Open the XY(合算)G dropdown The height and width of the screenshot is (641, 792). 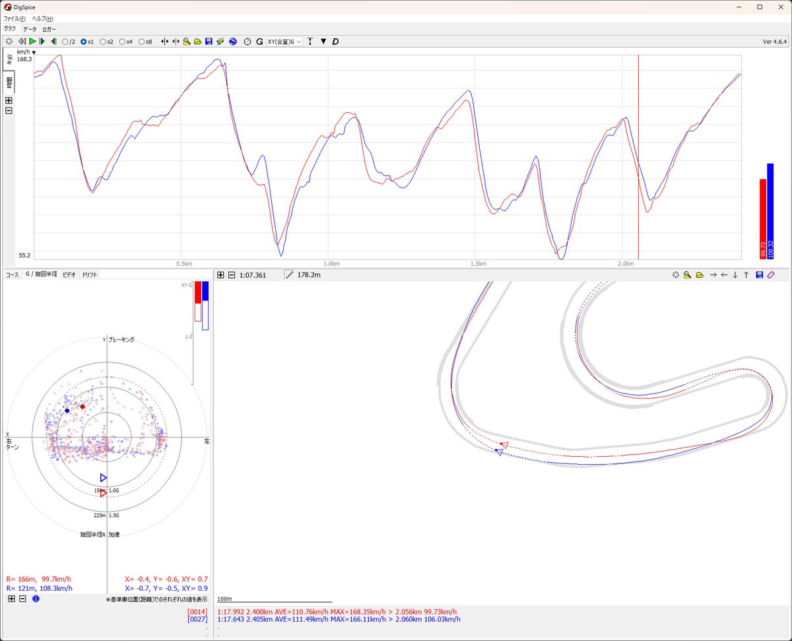pos(284,42)
